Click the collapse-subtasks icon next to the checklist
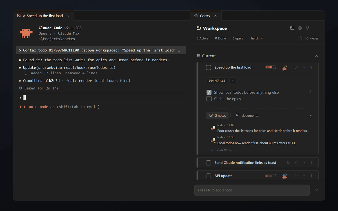338x211 pixels. click(x=310, y=91)
